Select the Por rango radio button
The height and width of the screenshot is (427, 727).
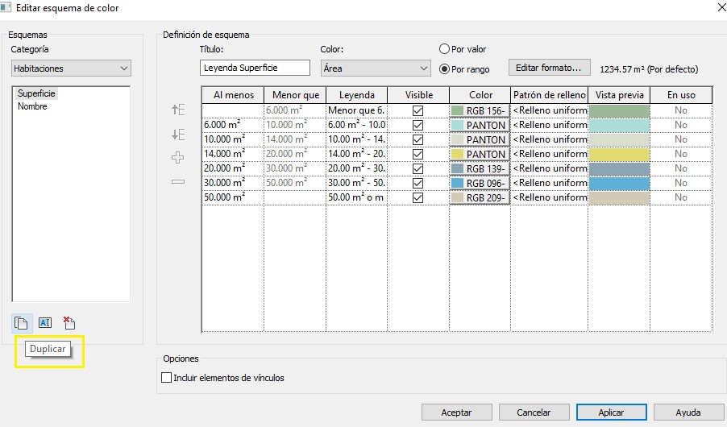tap(444, 68)
